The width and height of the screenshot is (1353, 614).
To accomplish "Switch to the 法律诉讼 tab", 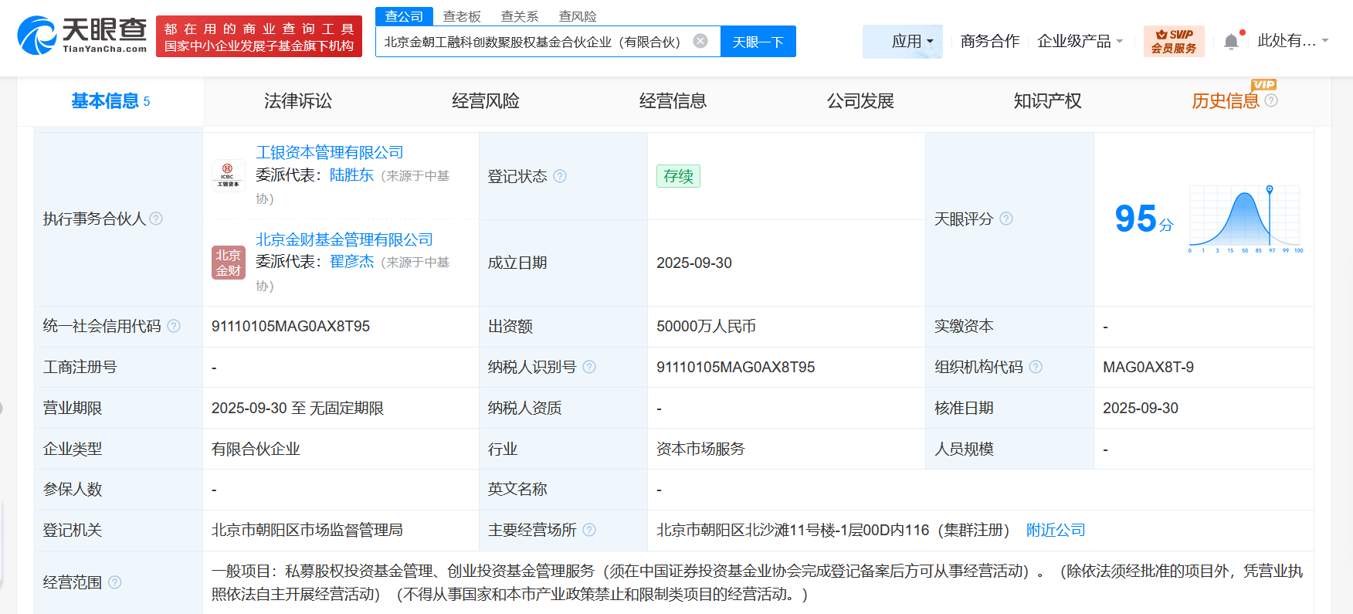I will tap(297, 101).
